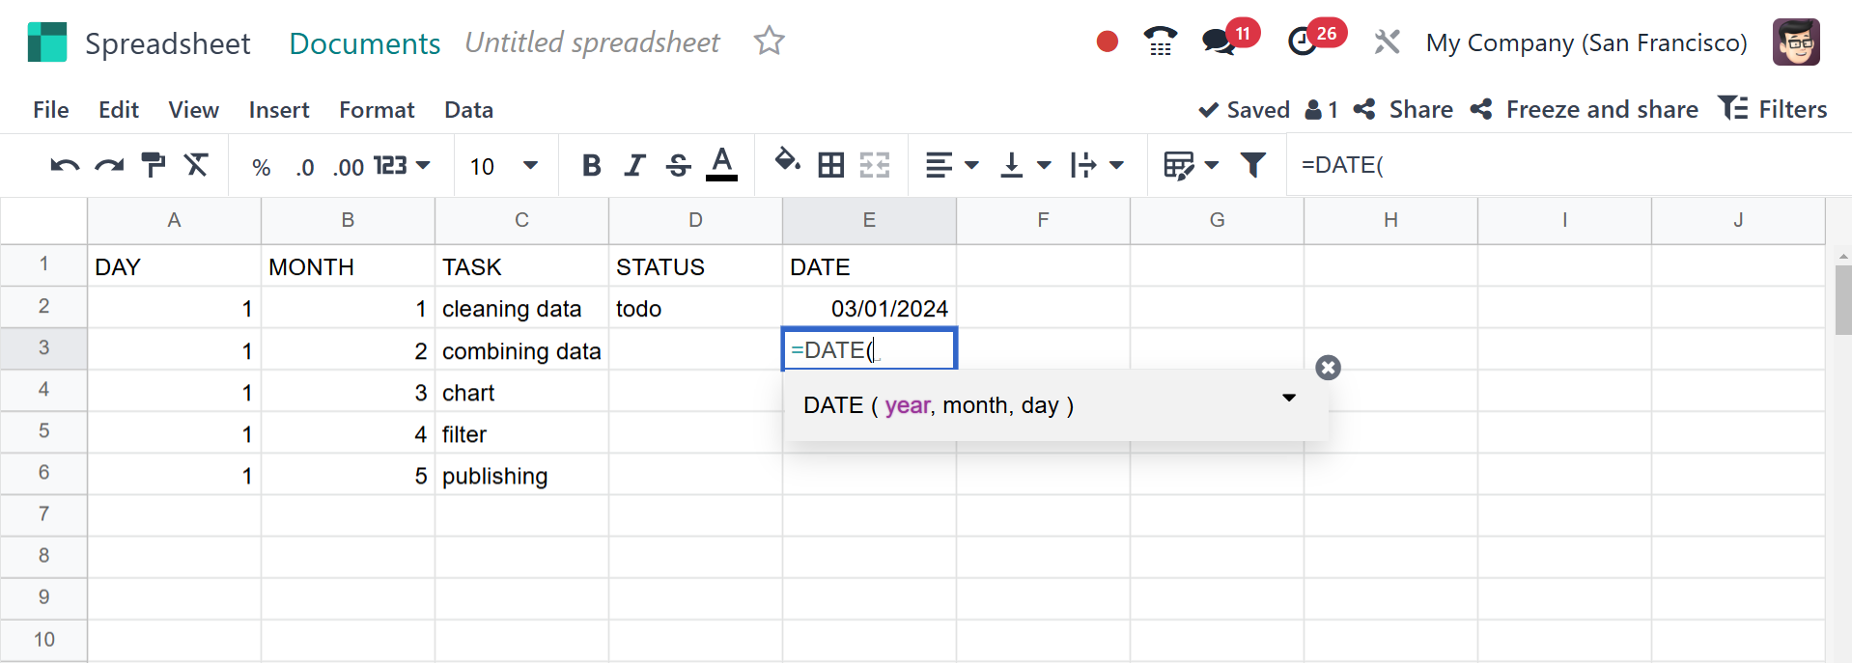Open the Data menu
The height and width of the screenshot is (663, 1852).
[468, 110]
